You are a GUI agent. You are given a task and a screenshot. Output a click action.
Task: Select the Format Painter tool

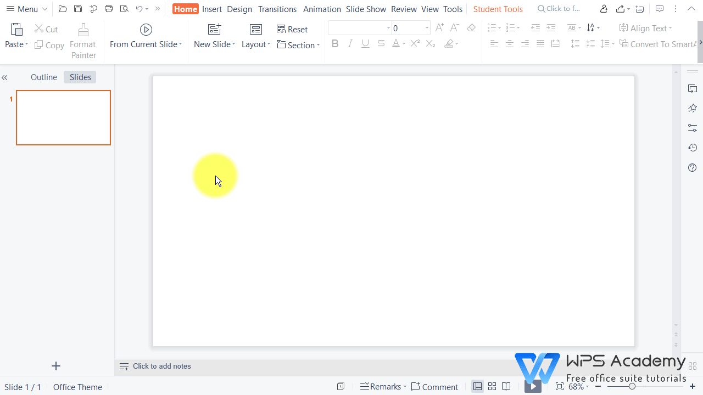click(83, 41)
